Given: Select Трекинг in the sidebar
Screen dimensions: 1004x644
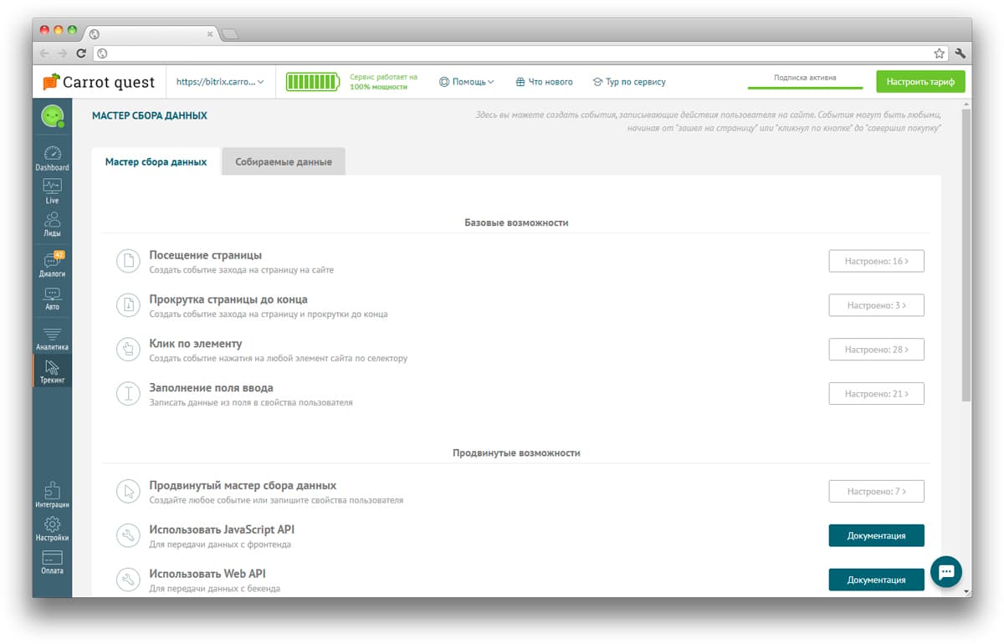Looking at the screenshot, I should coord(52,371).
